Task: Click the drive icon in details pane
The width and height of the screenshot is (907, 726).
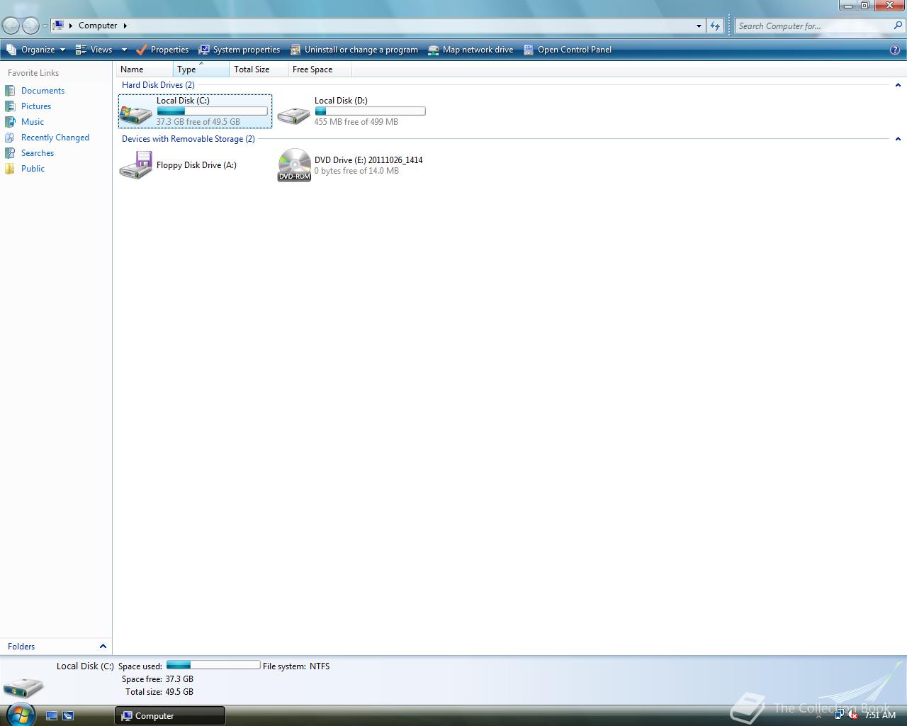Action: pos(23,686)
